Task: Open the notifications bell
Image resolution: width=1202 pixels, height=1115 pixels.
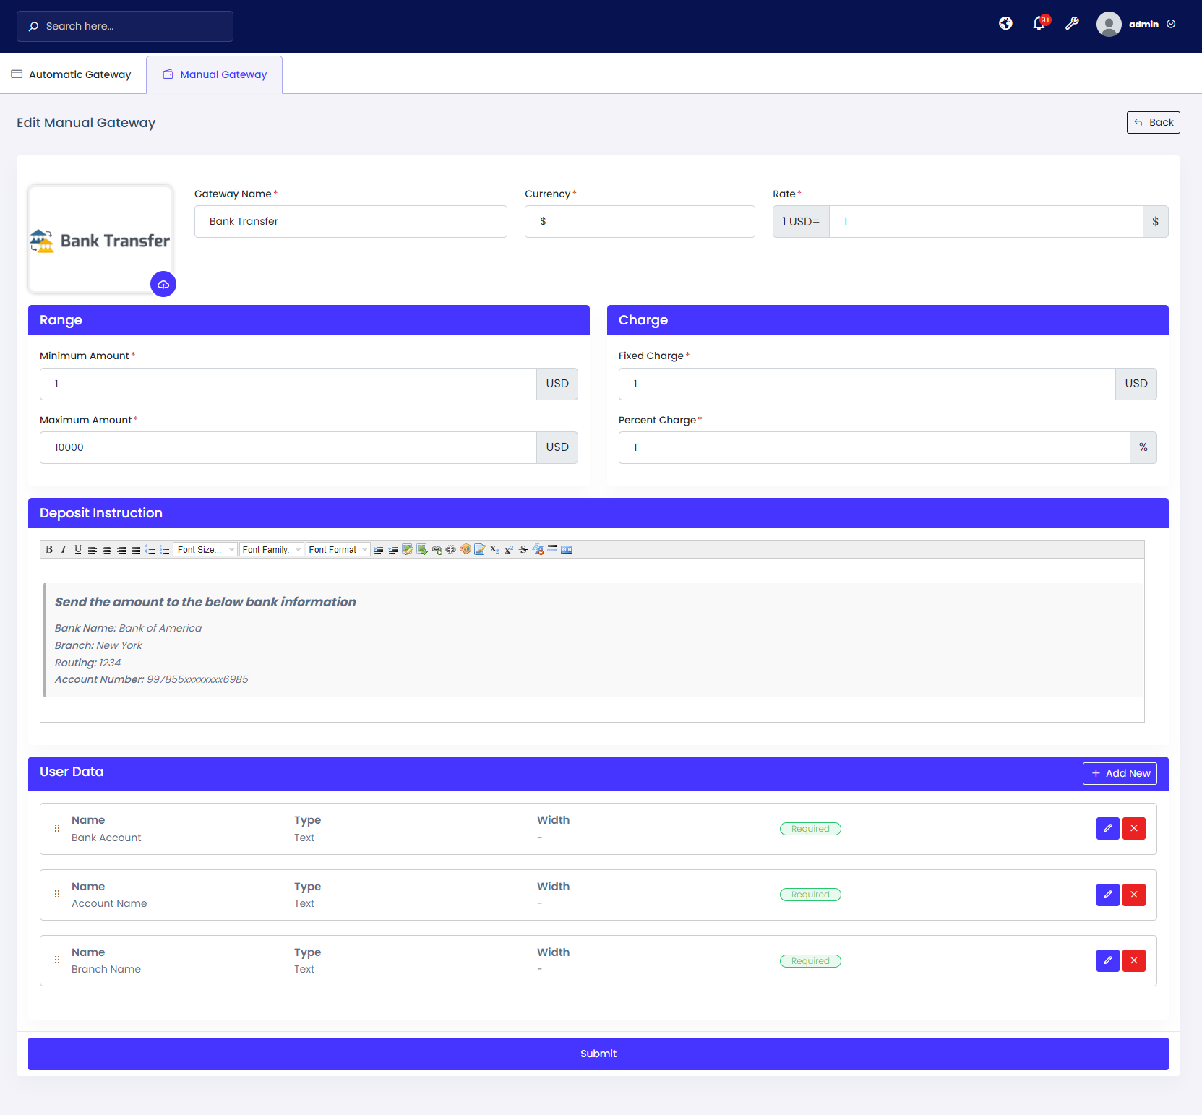Action: tap(1039, 23)
